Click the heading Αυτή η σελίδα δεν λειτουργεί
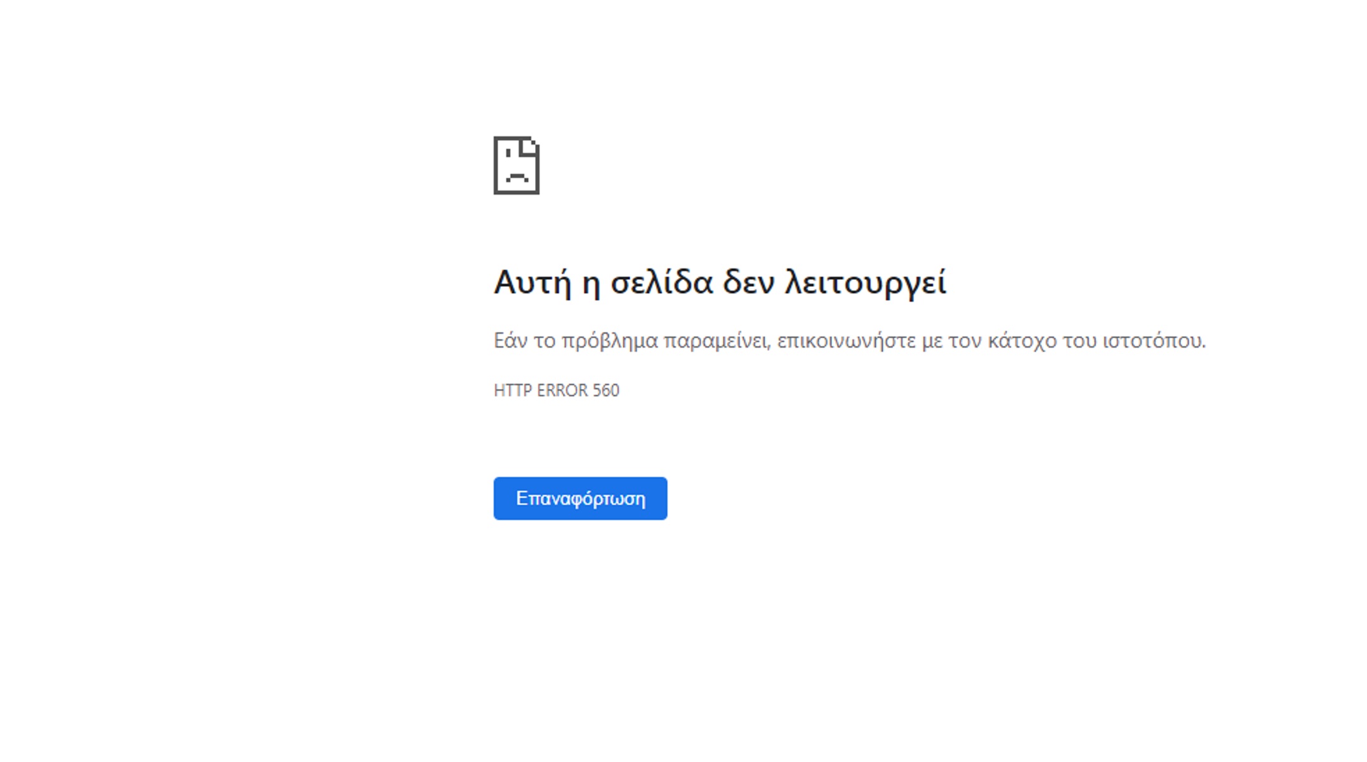This screenshot has width=1367, height=762. tap(720, 282)
